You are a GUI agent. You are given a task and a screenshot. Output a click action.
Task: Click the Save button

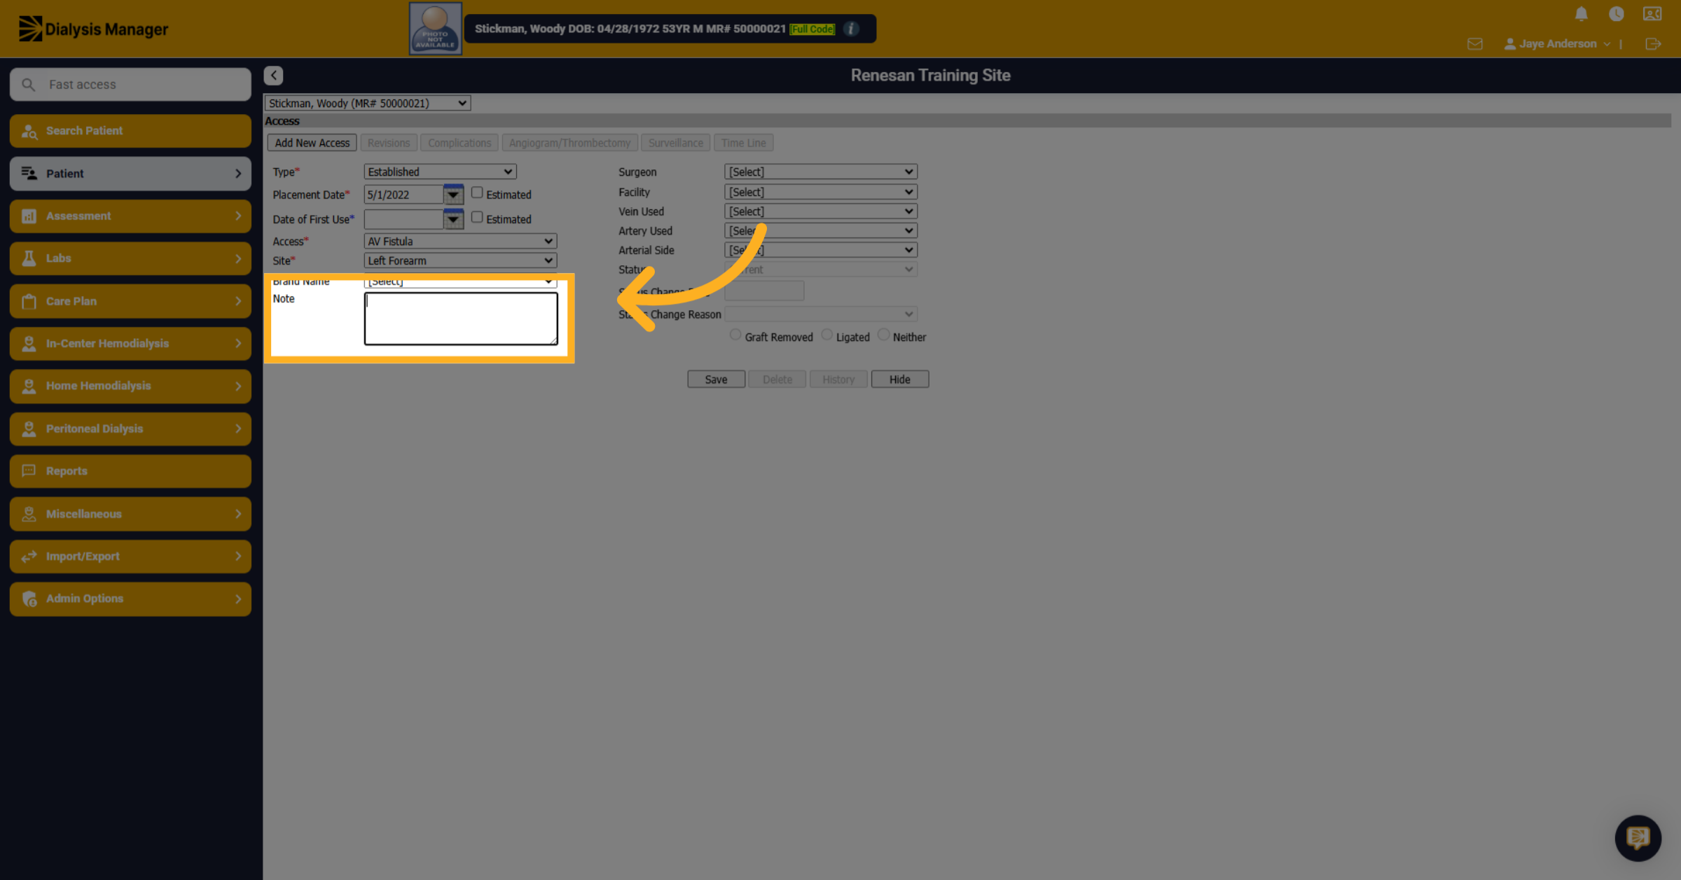point(716,379)
